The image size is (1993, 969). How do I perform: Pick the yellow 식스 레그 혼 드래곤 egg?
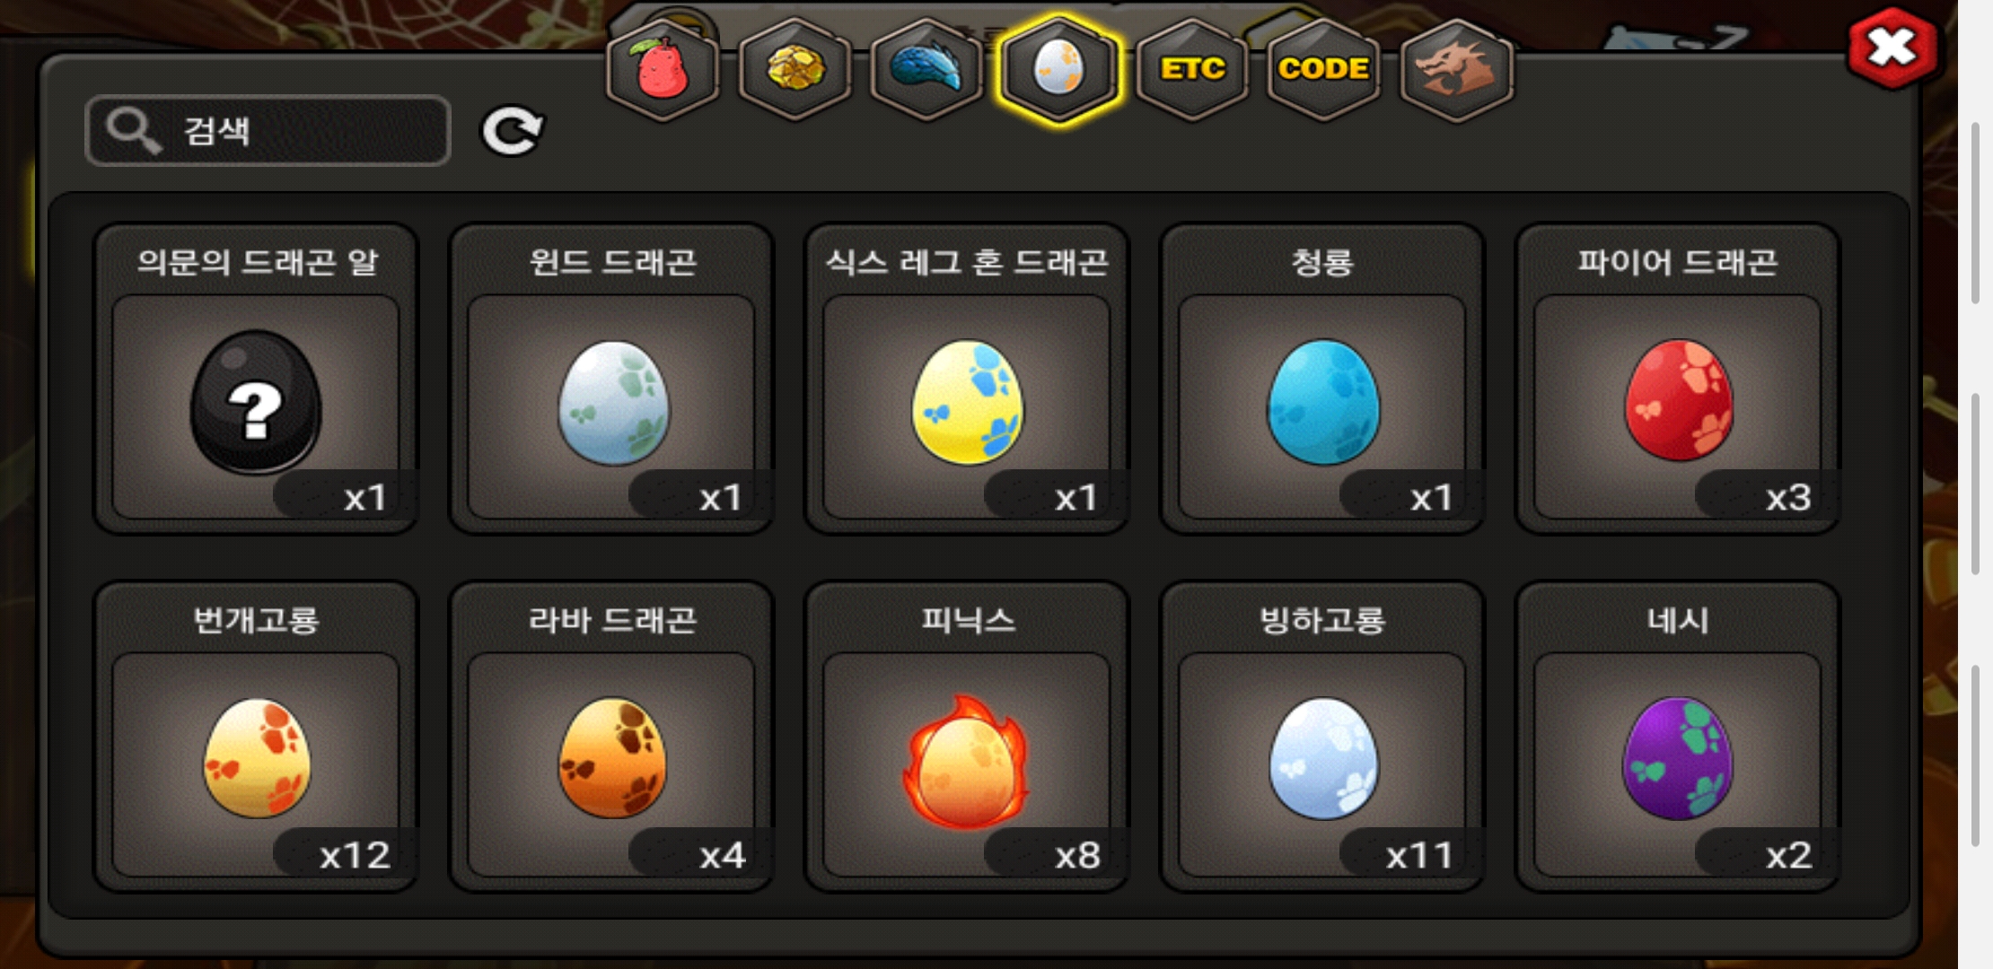(967, 402)
